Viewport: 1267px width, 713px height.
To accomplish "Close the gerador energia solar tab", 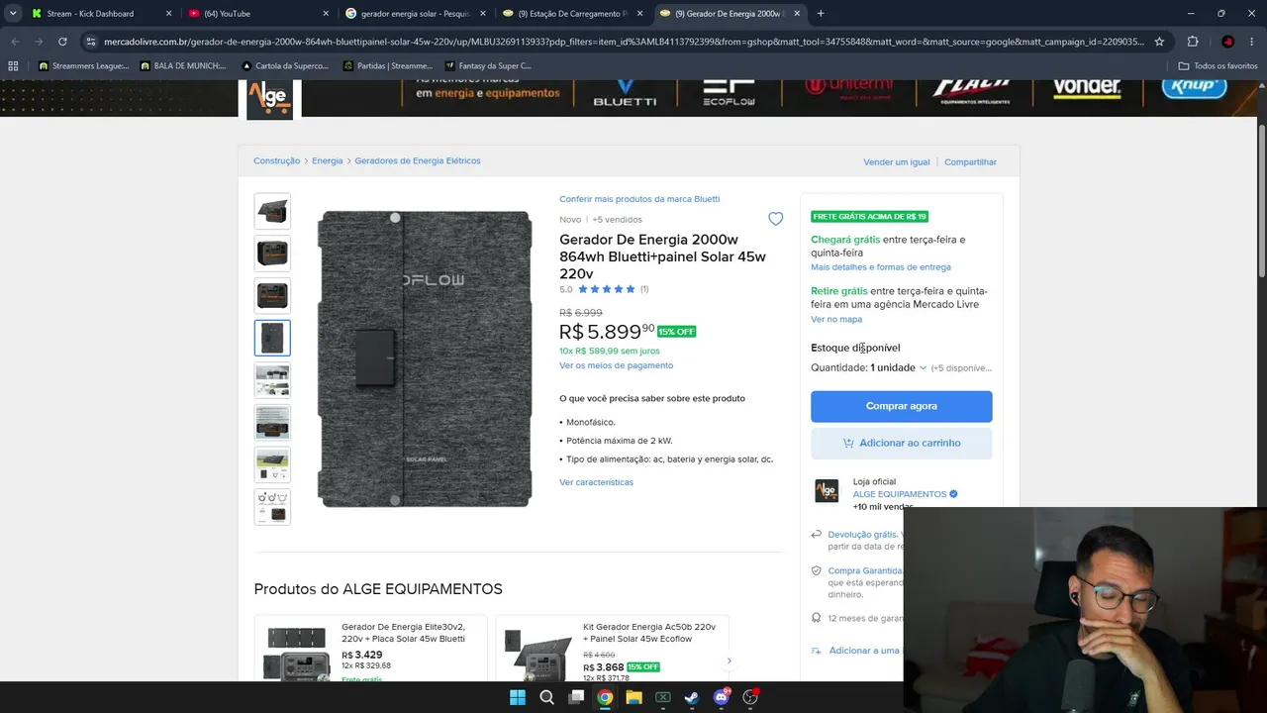I will (483, 14).
